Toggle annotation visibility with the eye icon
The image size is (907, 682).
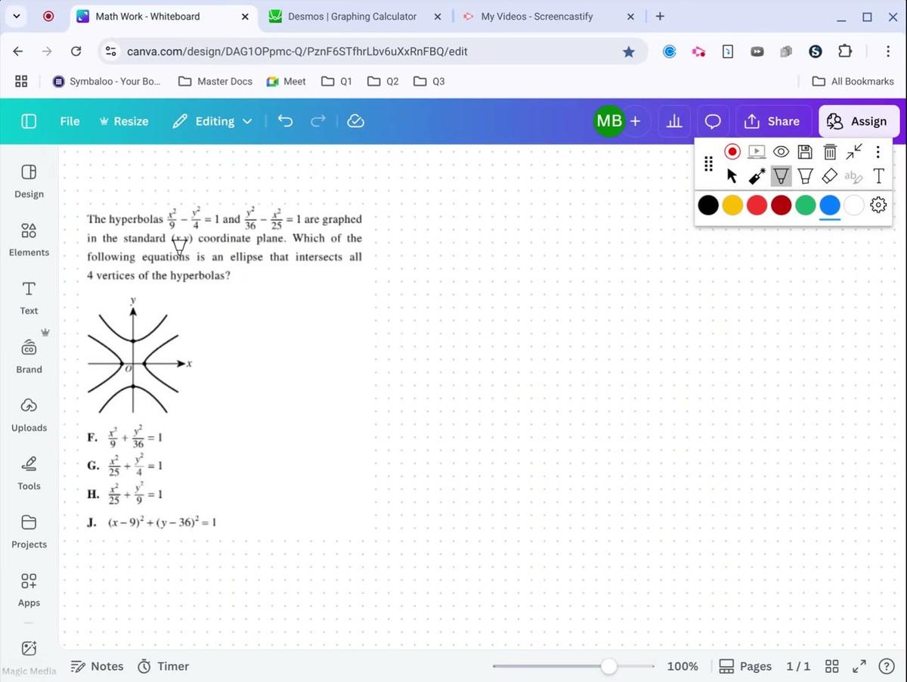781,151
